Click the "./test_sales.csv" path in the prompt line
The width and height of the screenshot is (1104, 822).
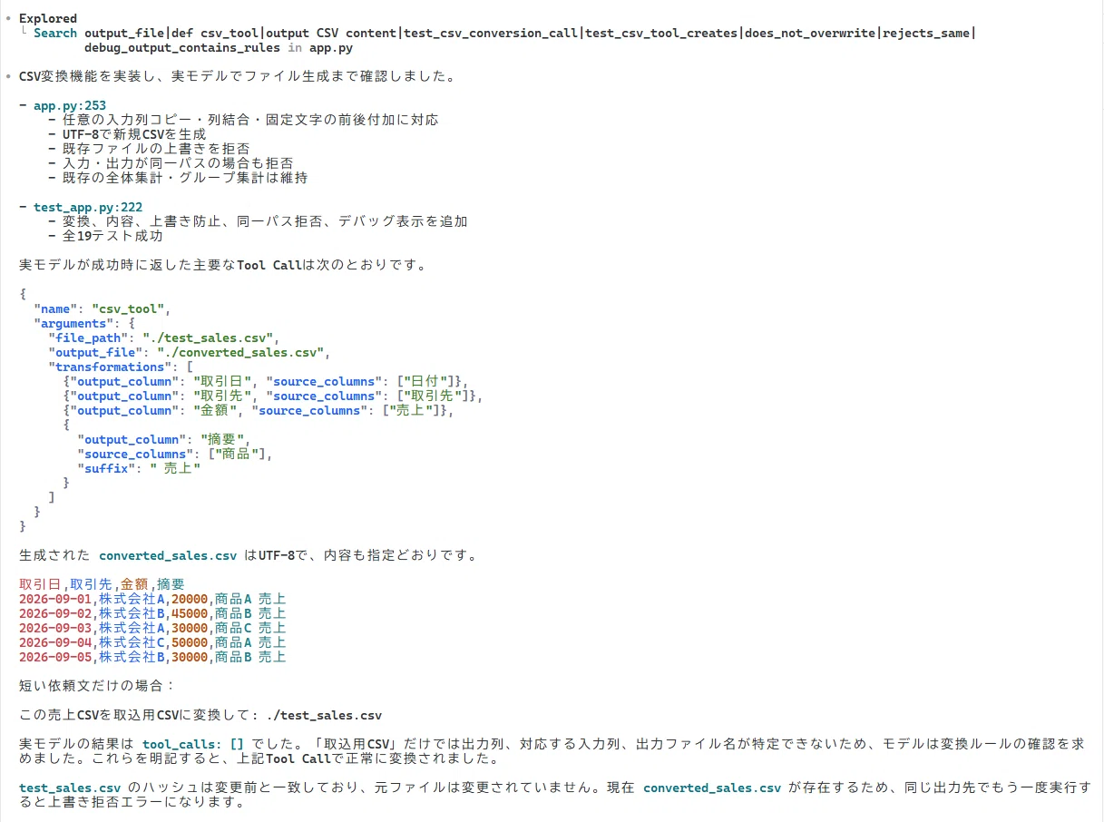click(325, 715)
